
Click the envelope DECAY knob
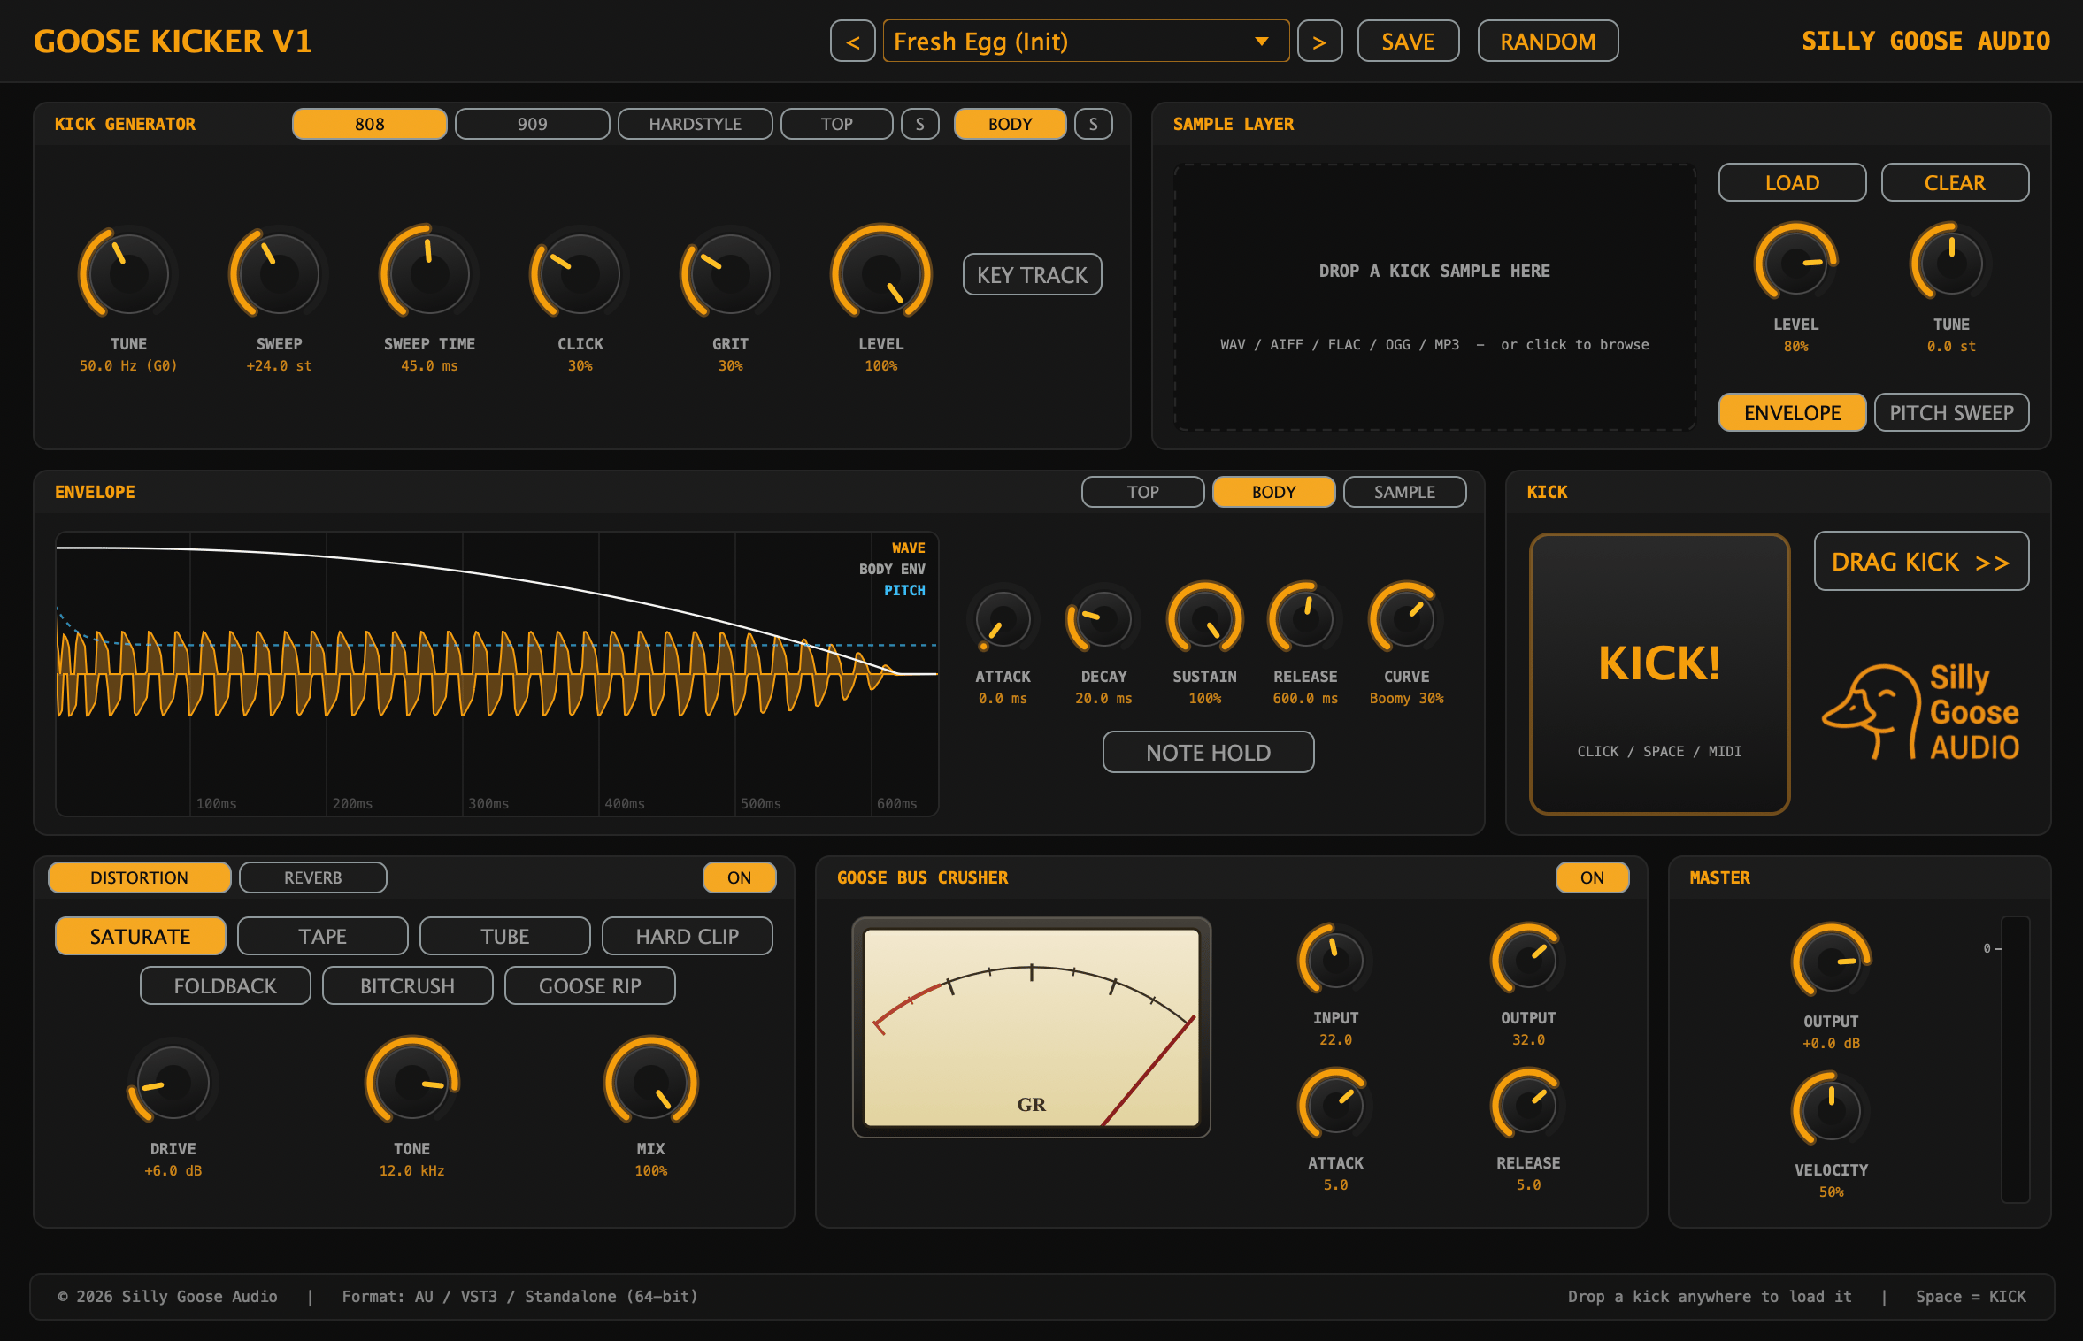(x=1103, y=618)
